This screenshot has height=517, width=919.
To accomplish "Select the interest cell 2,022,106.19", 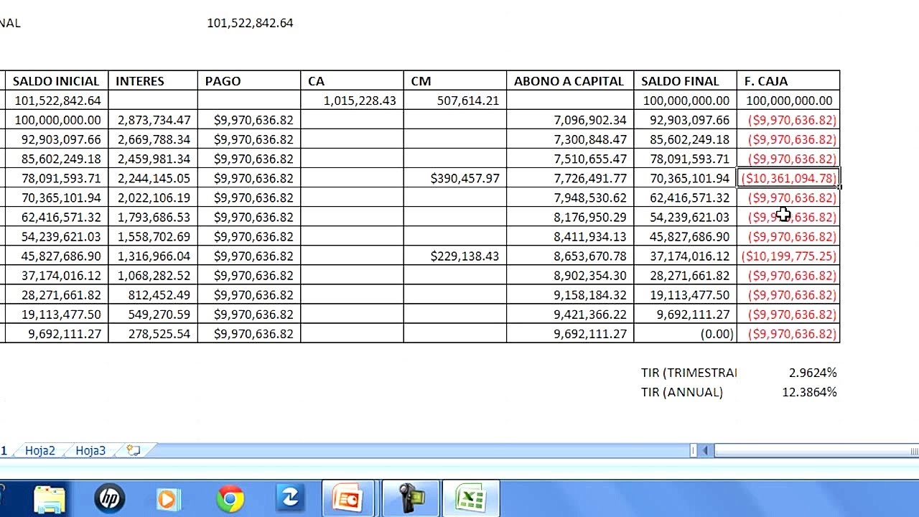I will [153, 197].
